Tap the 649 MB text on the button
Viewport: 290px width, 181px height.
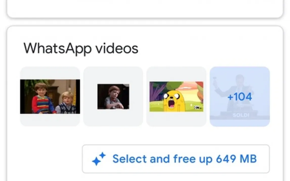(x=236, y=159)
